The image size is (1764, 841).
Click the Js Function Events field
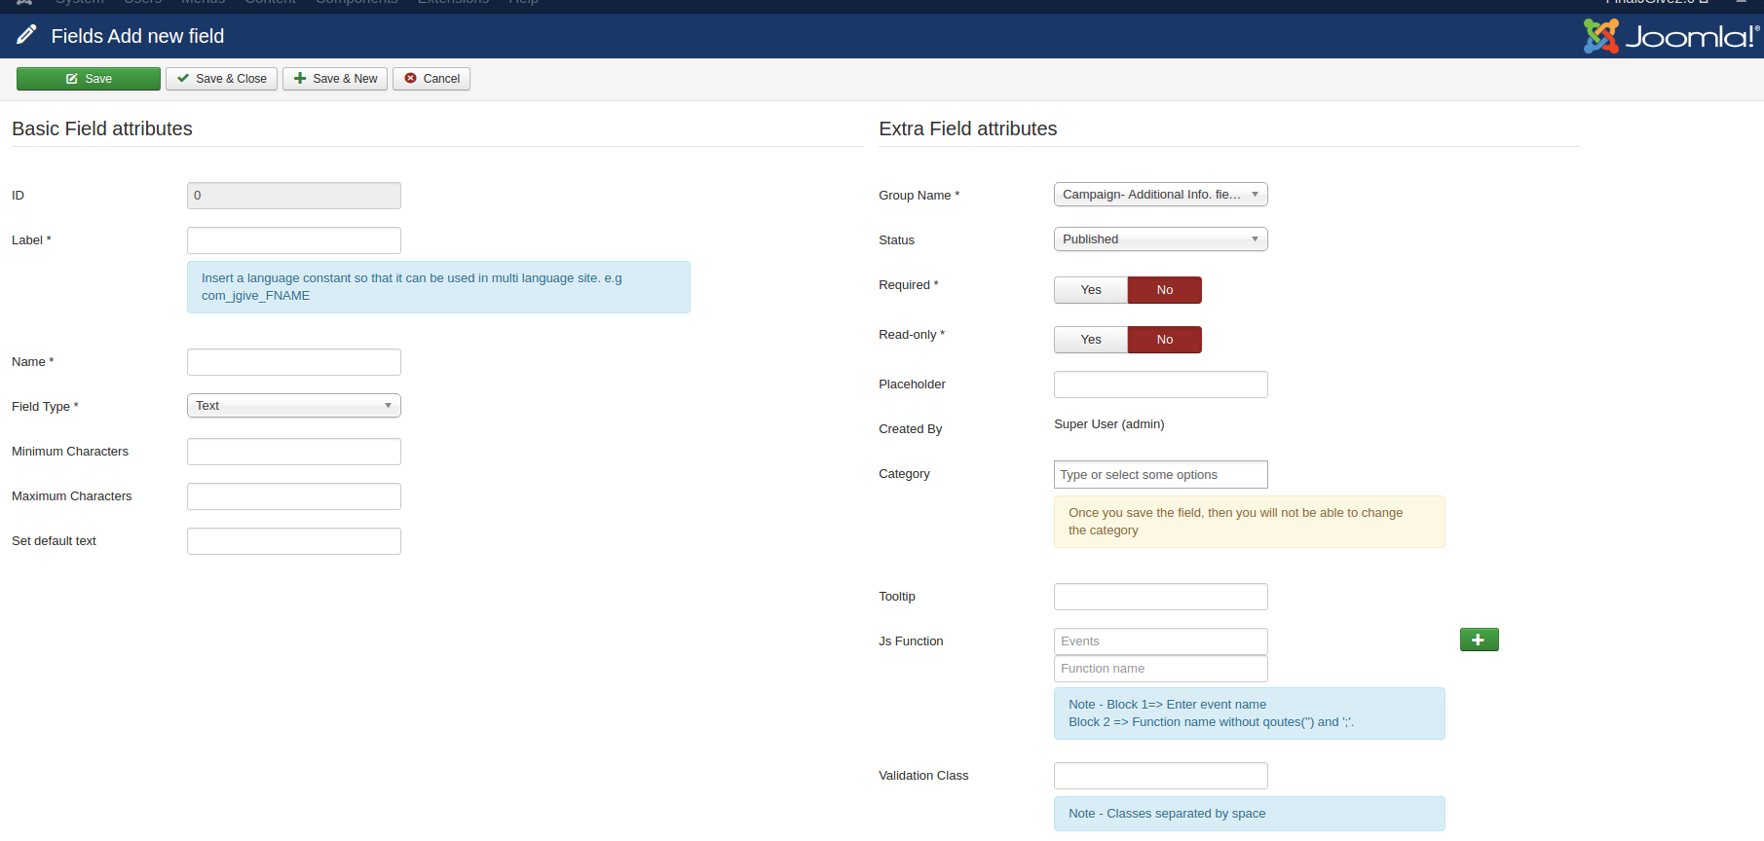point(1160,641)
